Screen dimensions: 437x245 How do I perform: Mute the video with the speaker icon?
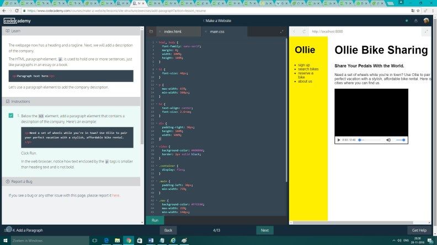point(388,140)
